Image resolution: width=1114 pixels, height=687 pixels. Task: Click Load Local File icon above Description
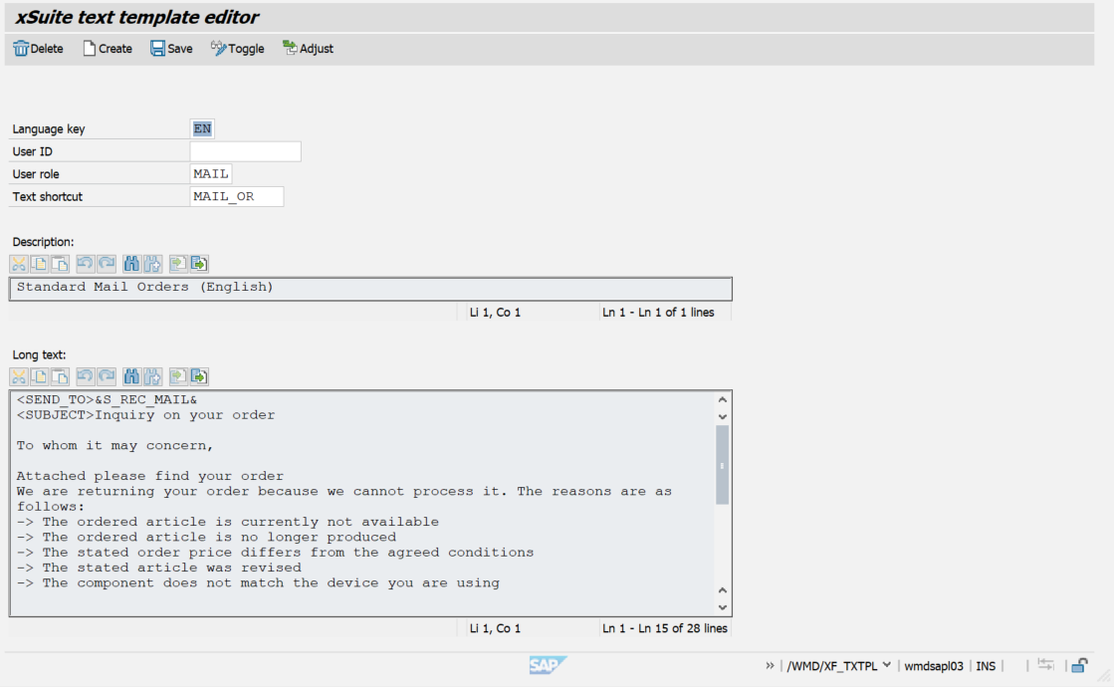(x=178, y=264)
